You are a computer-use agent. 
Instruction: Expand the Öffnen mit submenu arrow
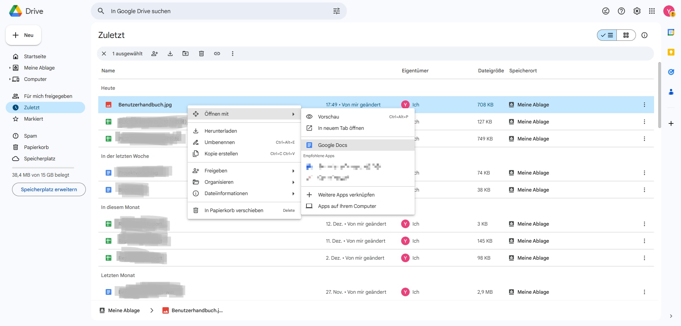tap(293, 114)
